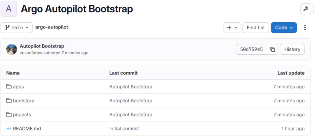314x136 pixels.
Task: Click the project avatar letter A
Action: coord(9,9)
